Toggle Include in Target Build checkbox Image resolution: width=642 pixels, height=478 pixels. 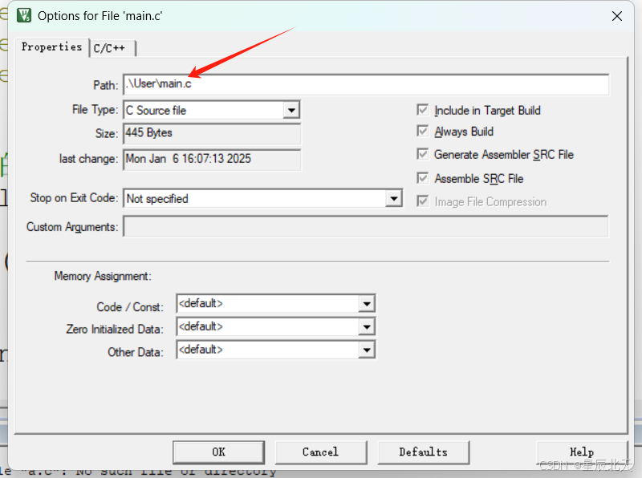coord(422,110)
